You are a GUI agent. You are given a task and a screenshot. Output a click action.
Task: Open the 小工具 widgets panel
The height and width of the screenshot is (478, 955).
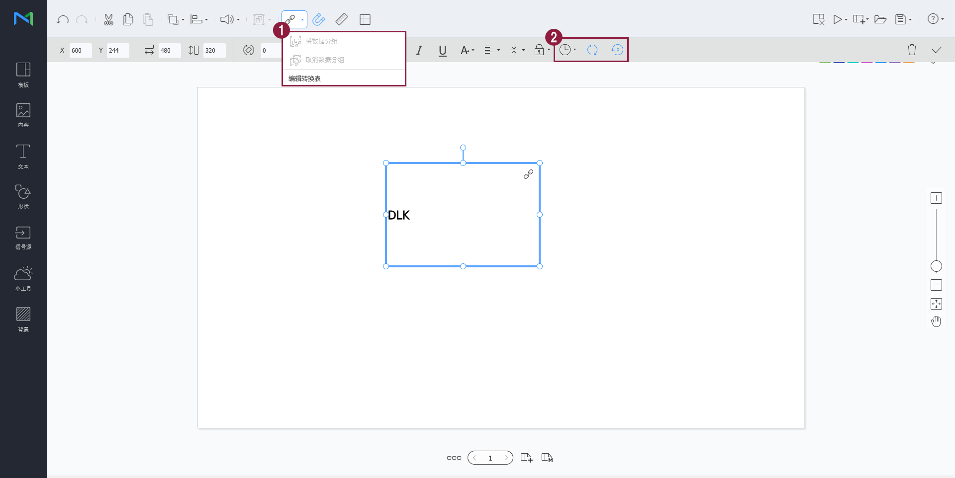23,279
